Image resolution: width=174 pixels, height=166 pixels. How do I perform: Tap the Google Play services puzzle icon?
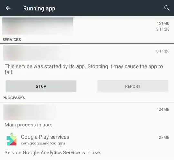[x=12, y=139]
